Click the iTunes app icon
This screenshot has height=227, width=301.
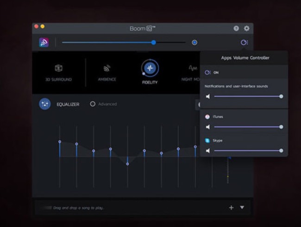(x=207, y=117)
